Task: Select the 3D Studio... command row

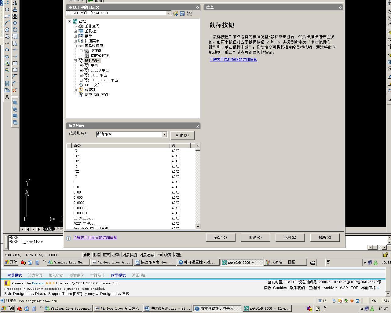Action: (x=131, y=219)
